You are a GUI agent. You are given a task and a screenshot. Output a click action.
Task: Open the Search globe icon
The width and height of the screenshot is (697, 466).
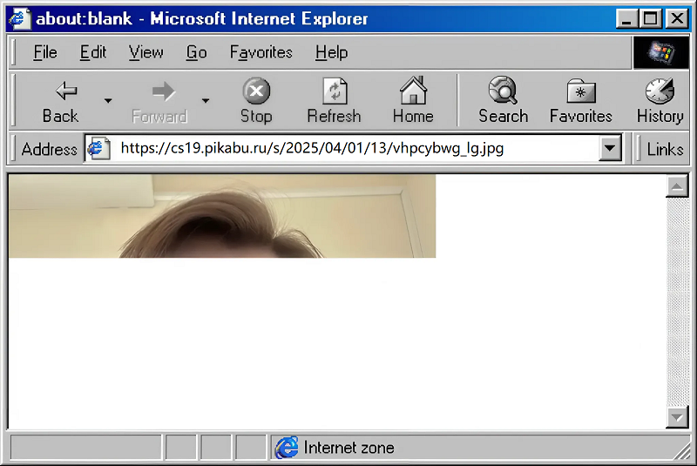[x=503, y=91]
